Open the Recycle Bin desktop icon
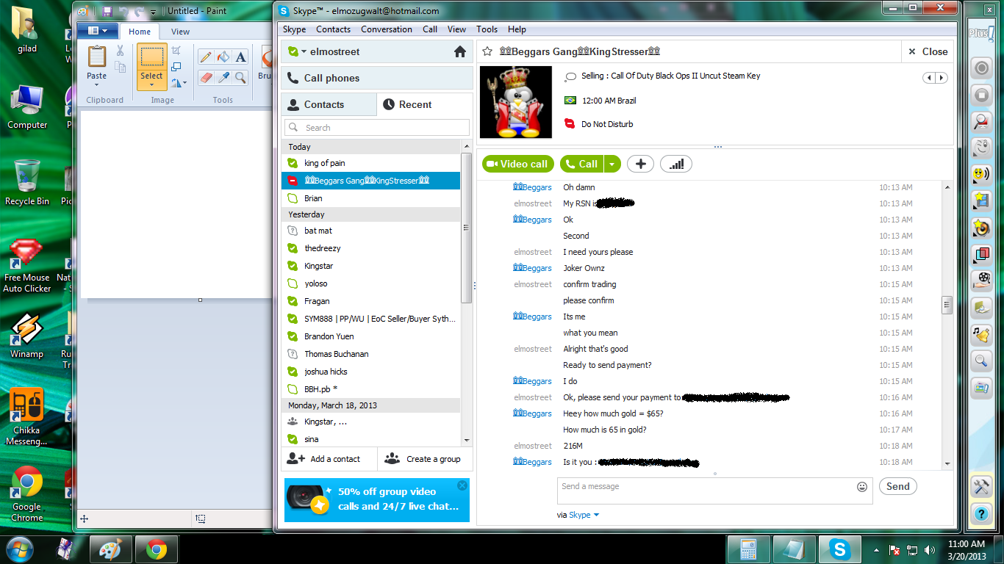The width and height of the screenshot is (1004, 564). pyautogui.click(x=27, y=182)
